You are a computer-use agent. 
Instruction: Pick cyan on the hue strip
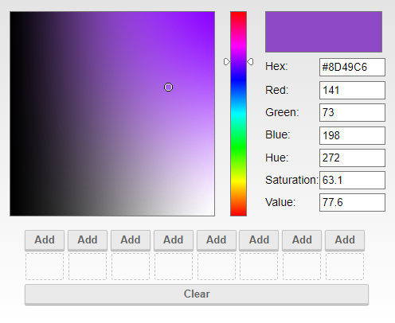pyautogui.click(x=238, y=114)
